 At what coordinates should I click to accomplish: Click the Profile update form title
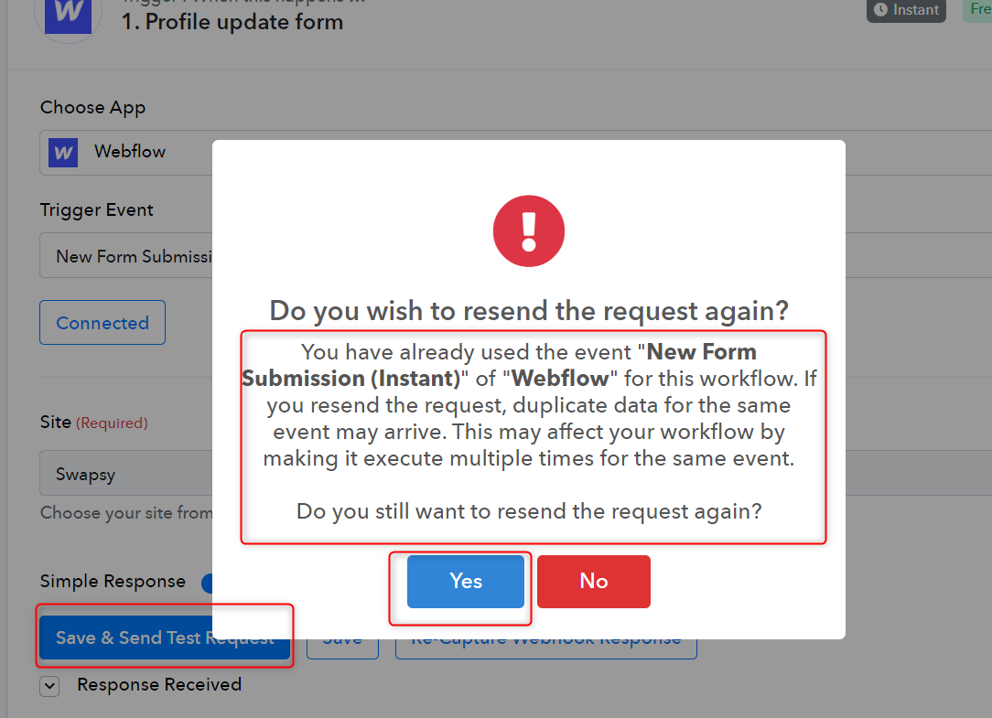tap(232, 22)
